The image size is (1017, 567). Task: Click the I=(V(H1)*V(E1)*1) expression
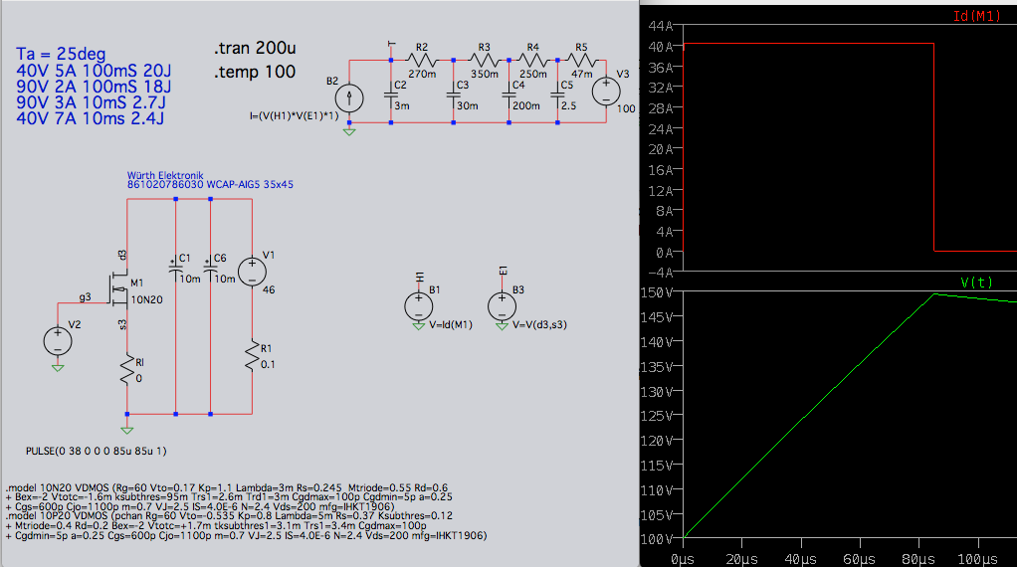point(295,116)
